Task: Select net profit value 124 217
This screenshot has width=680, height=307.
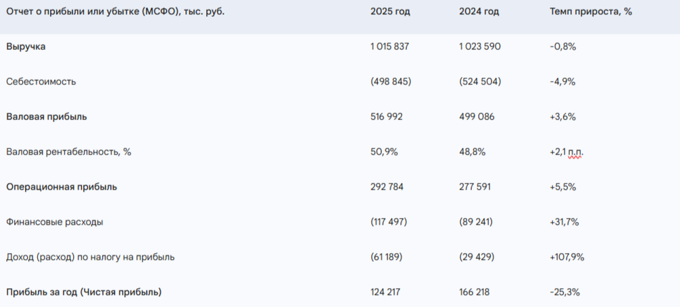Action: (x=385, y=292)
